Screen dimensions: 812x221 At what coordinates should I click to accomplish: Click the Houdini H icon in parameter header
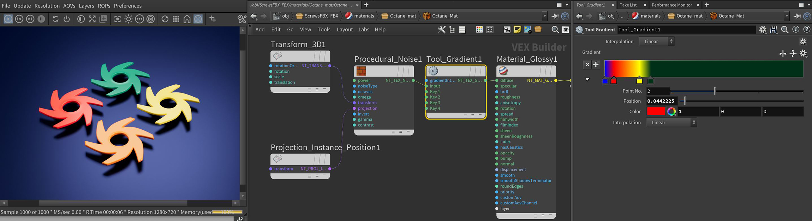pyautogui.click(x=774, y=30)
